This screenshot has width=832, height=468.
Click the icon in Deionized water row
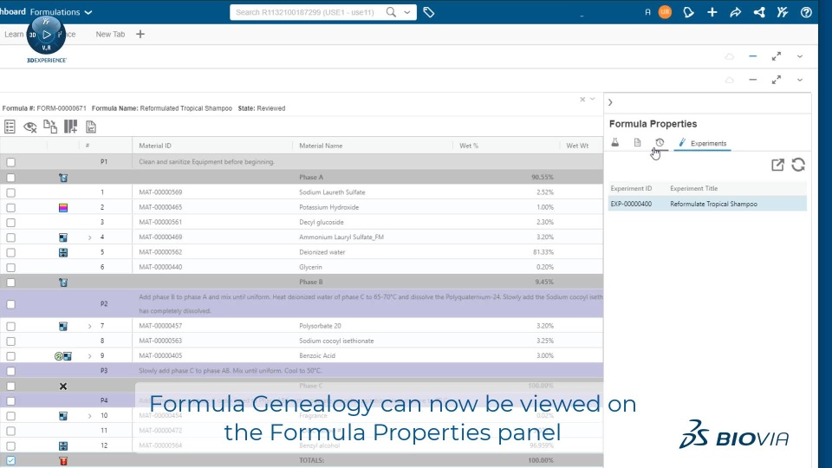coord(63,252)
